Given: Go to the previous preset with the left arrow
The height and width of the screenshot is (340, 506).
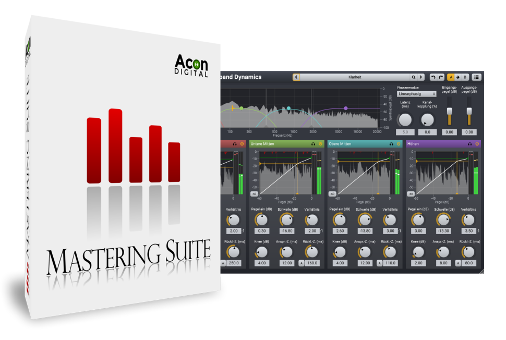Looking at the screenshot, I should [x=296, y=77].
